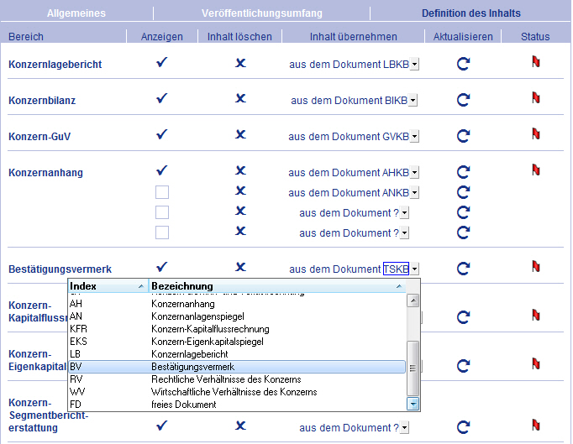Delete content of AHKB document row
Viewport: 573px width, 444px height.
240,170
